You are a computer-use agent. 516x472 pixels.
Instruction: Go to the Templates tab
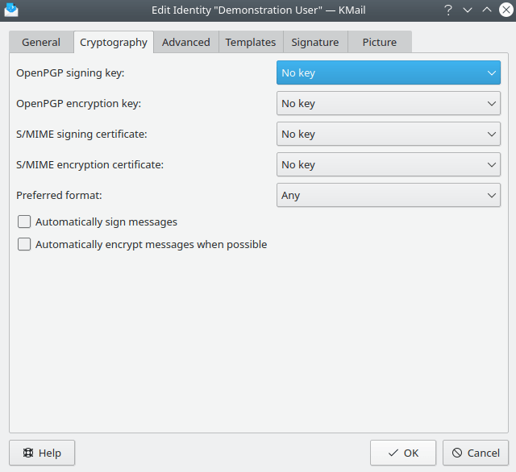250,42
